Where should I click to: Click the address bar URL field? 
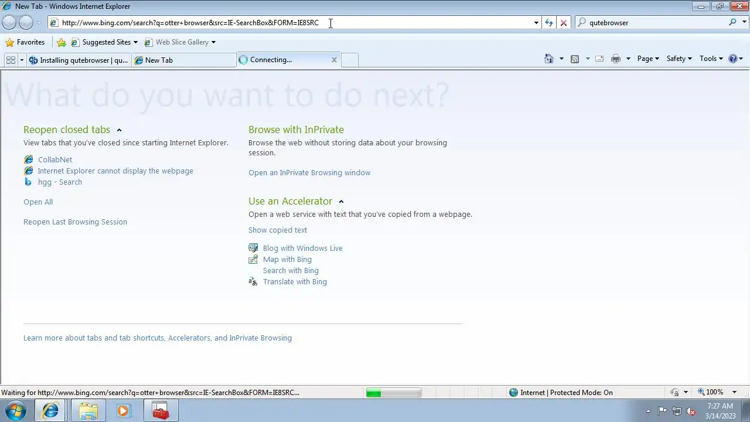[290, 23]
